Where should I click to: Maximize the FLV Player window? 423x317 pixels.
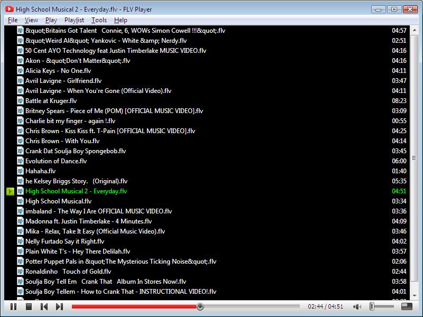pos(394,10)
